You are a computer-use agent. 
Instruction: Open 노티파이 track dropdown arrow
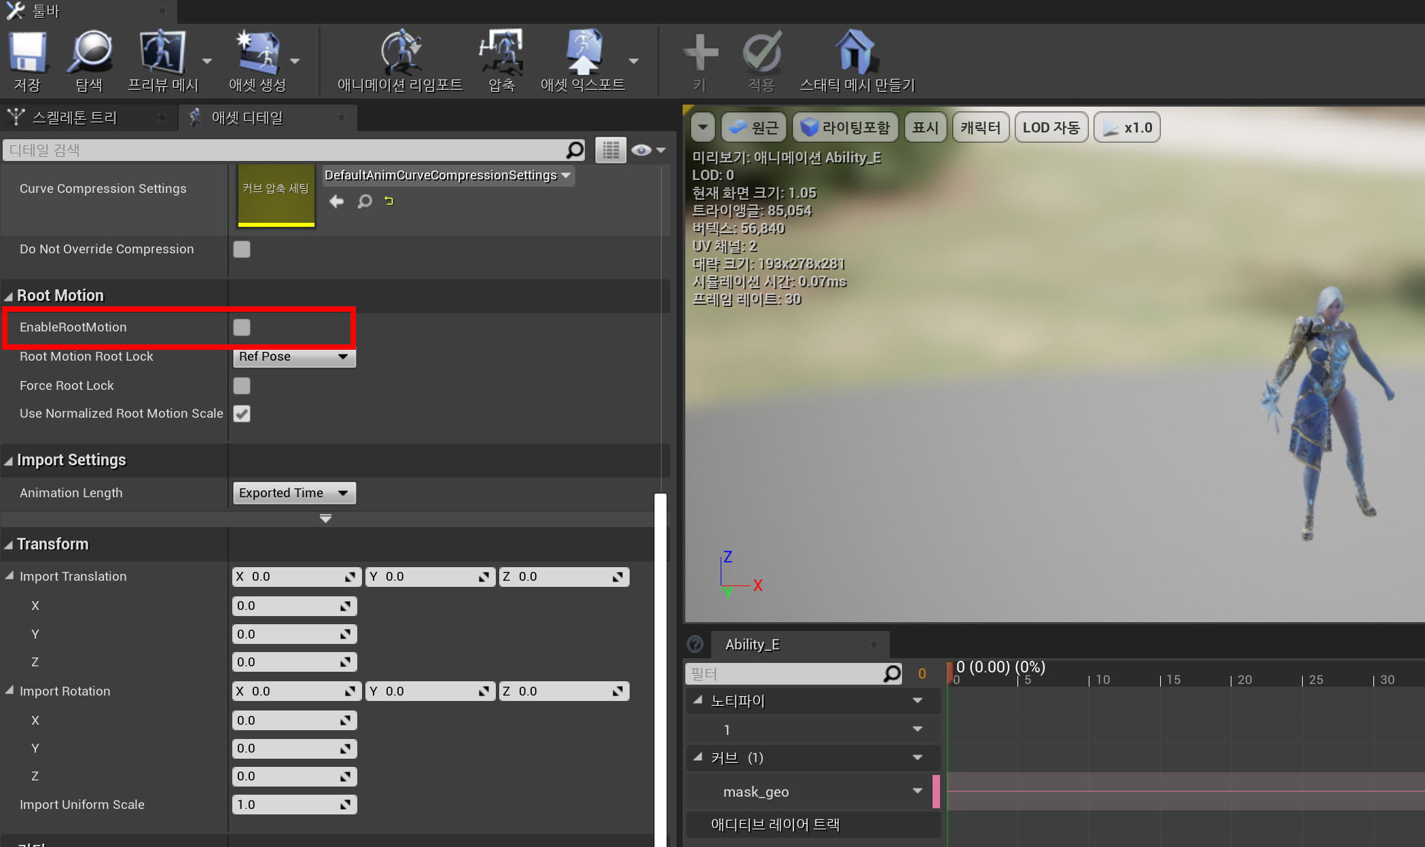918,700
